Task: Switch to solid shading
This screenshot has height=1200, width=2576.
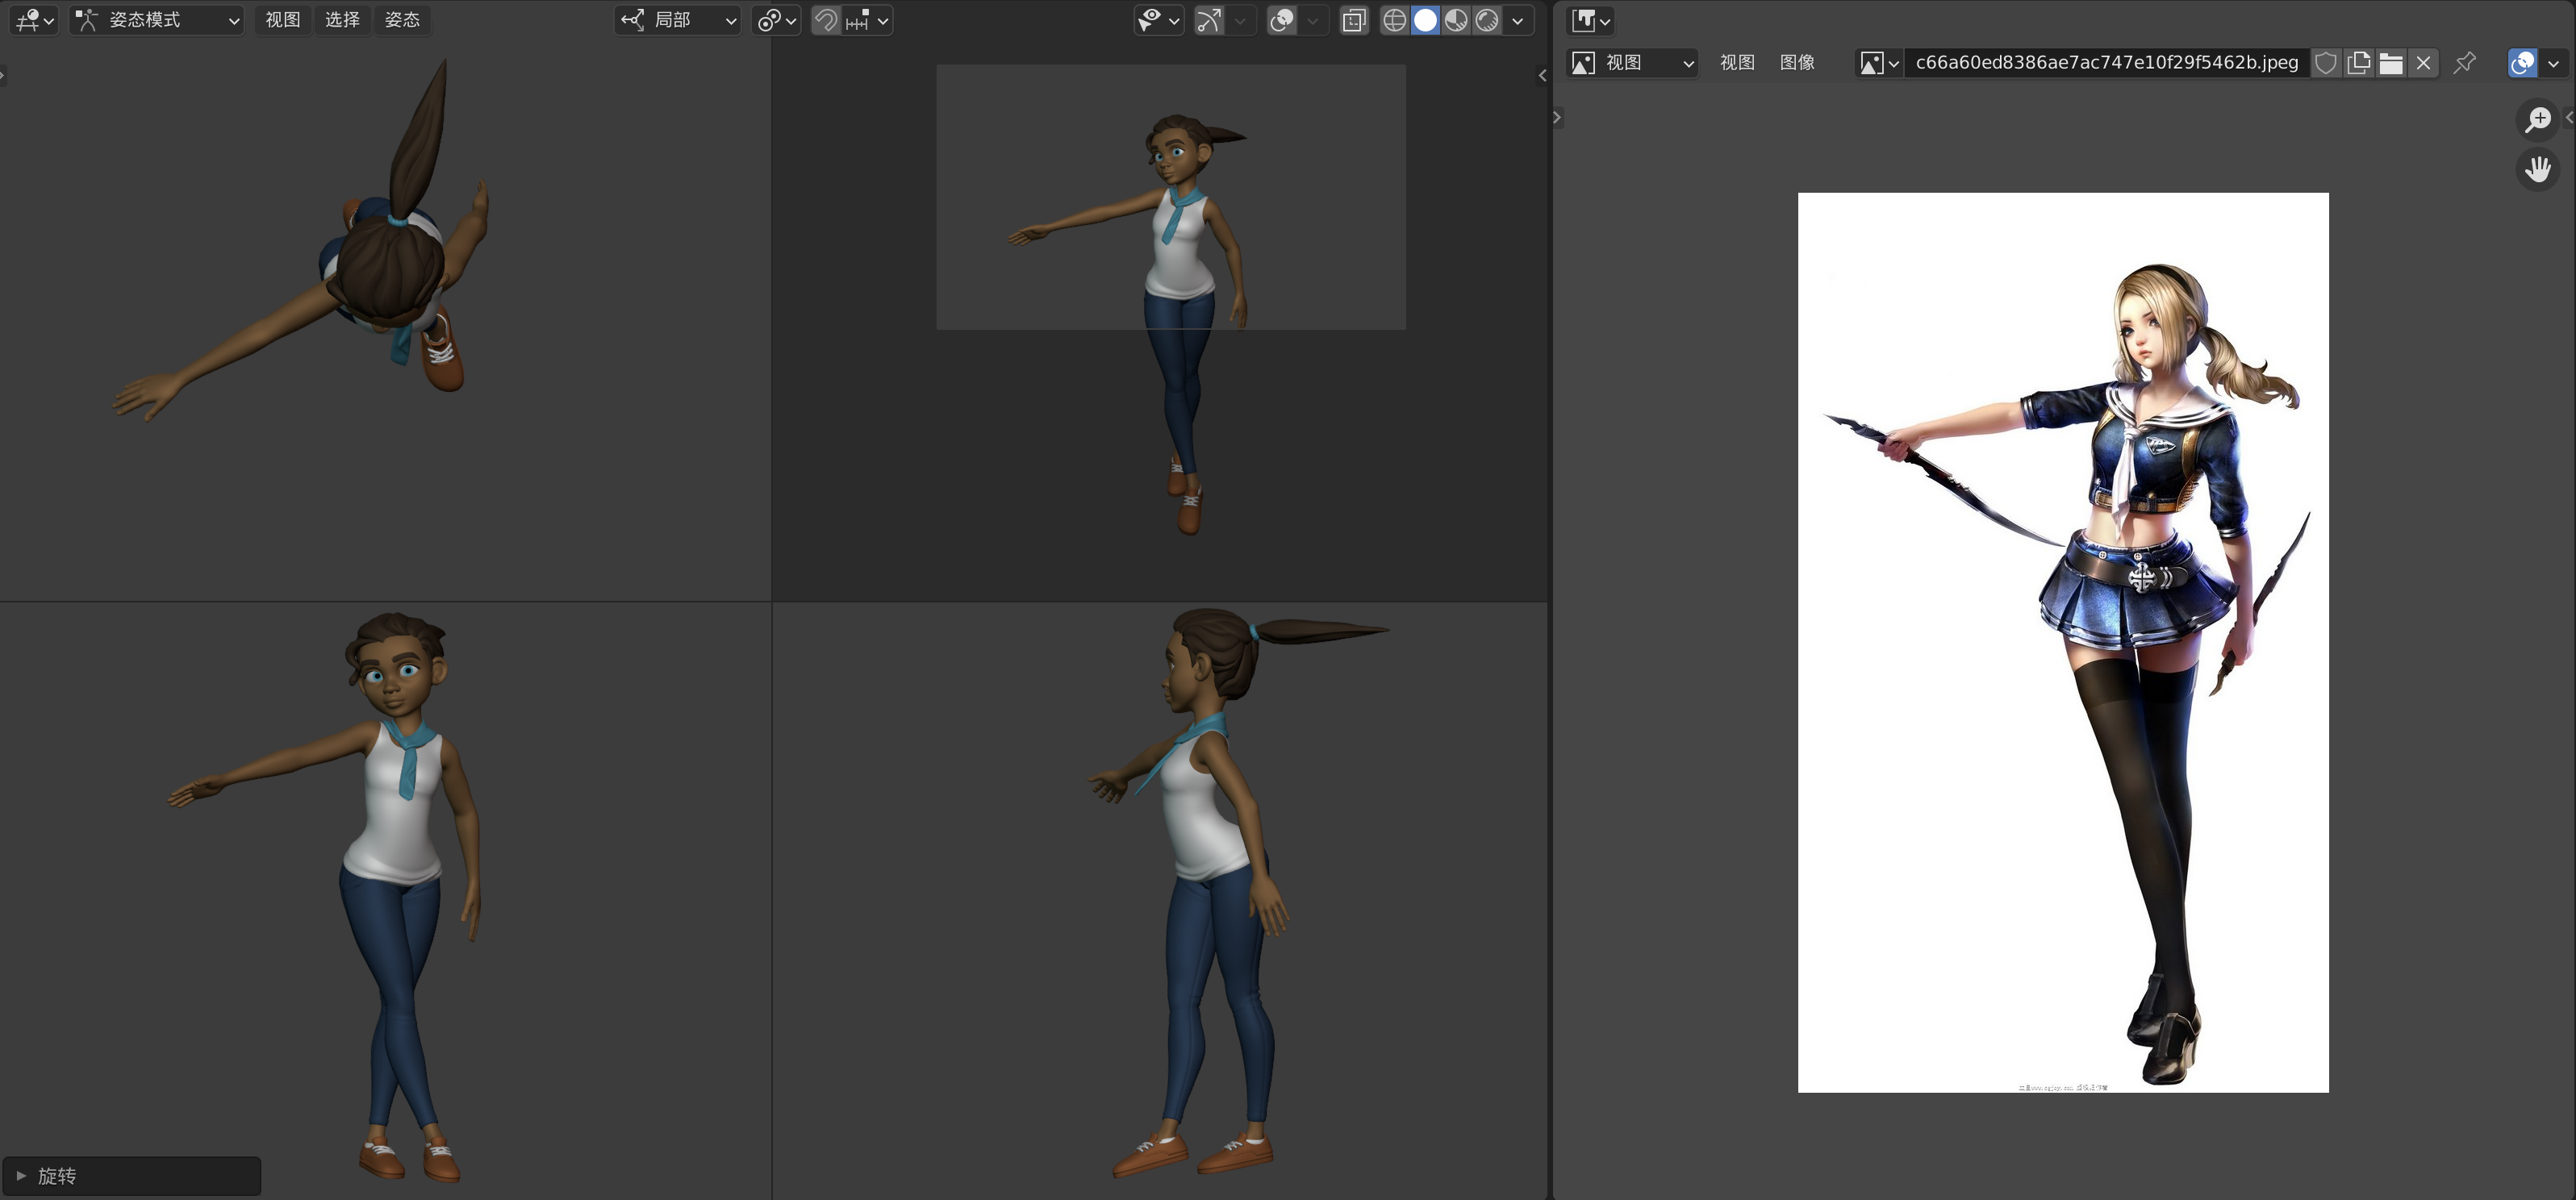Action: click(1425, 20)
